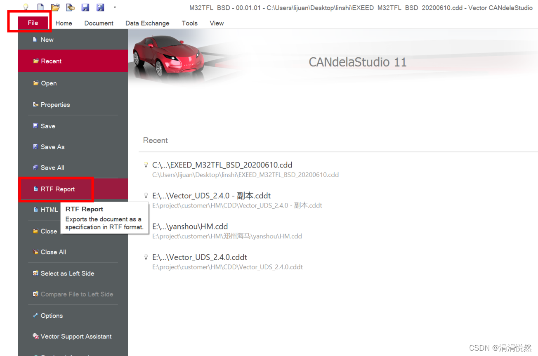The height and width of the screenshot is (356, 538).
Task: Click the Save All diskette icon in the toolbar
Action: [100, 7]
